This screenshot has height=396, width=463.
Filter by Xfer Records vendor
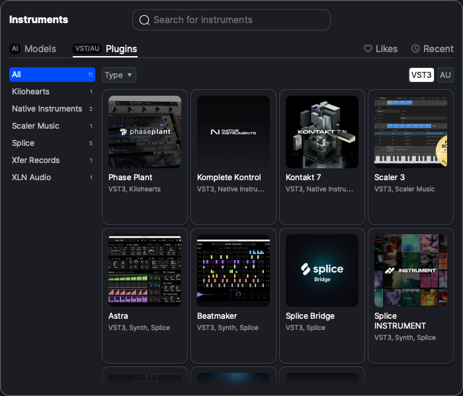[52, 160]
